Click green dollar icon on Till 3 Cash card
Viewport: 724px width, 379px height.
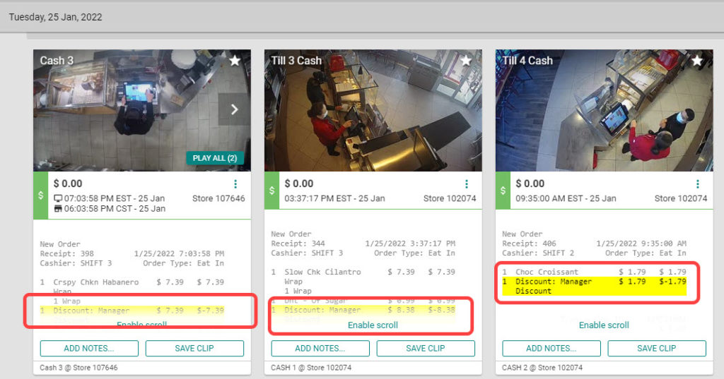(271, 191)
